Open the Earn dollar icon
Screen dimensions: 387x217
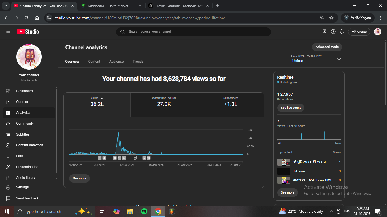point(8,156)
